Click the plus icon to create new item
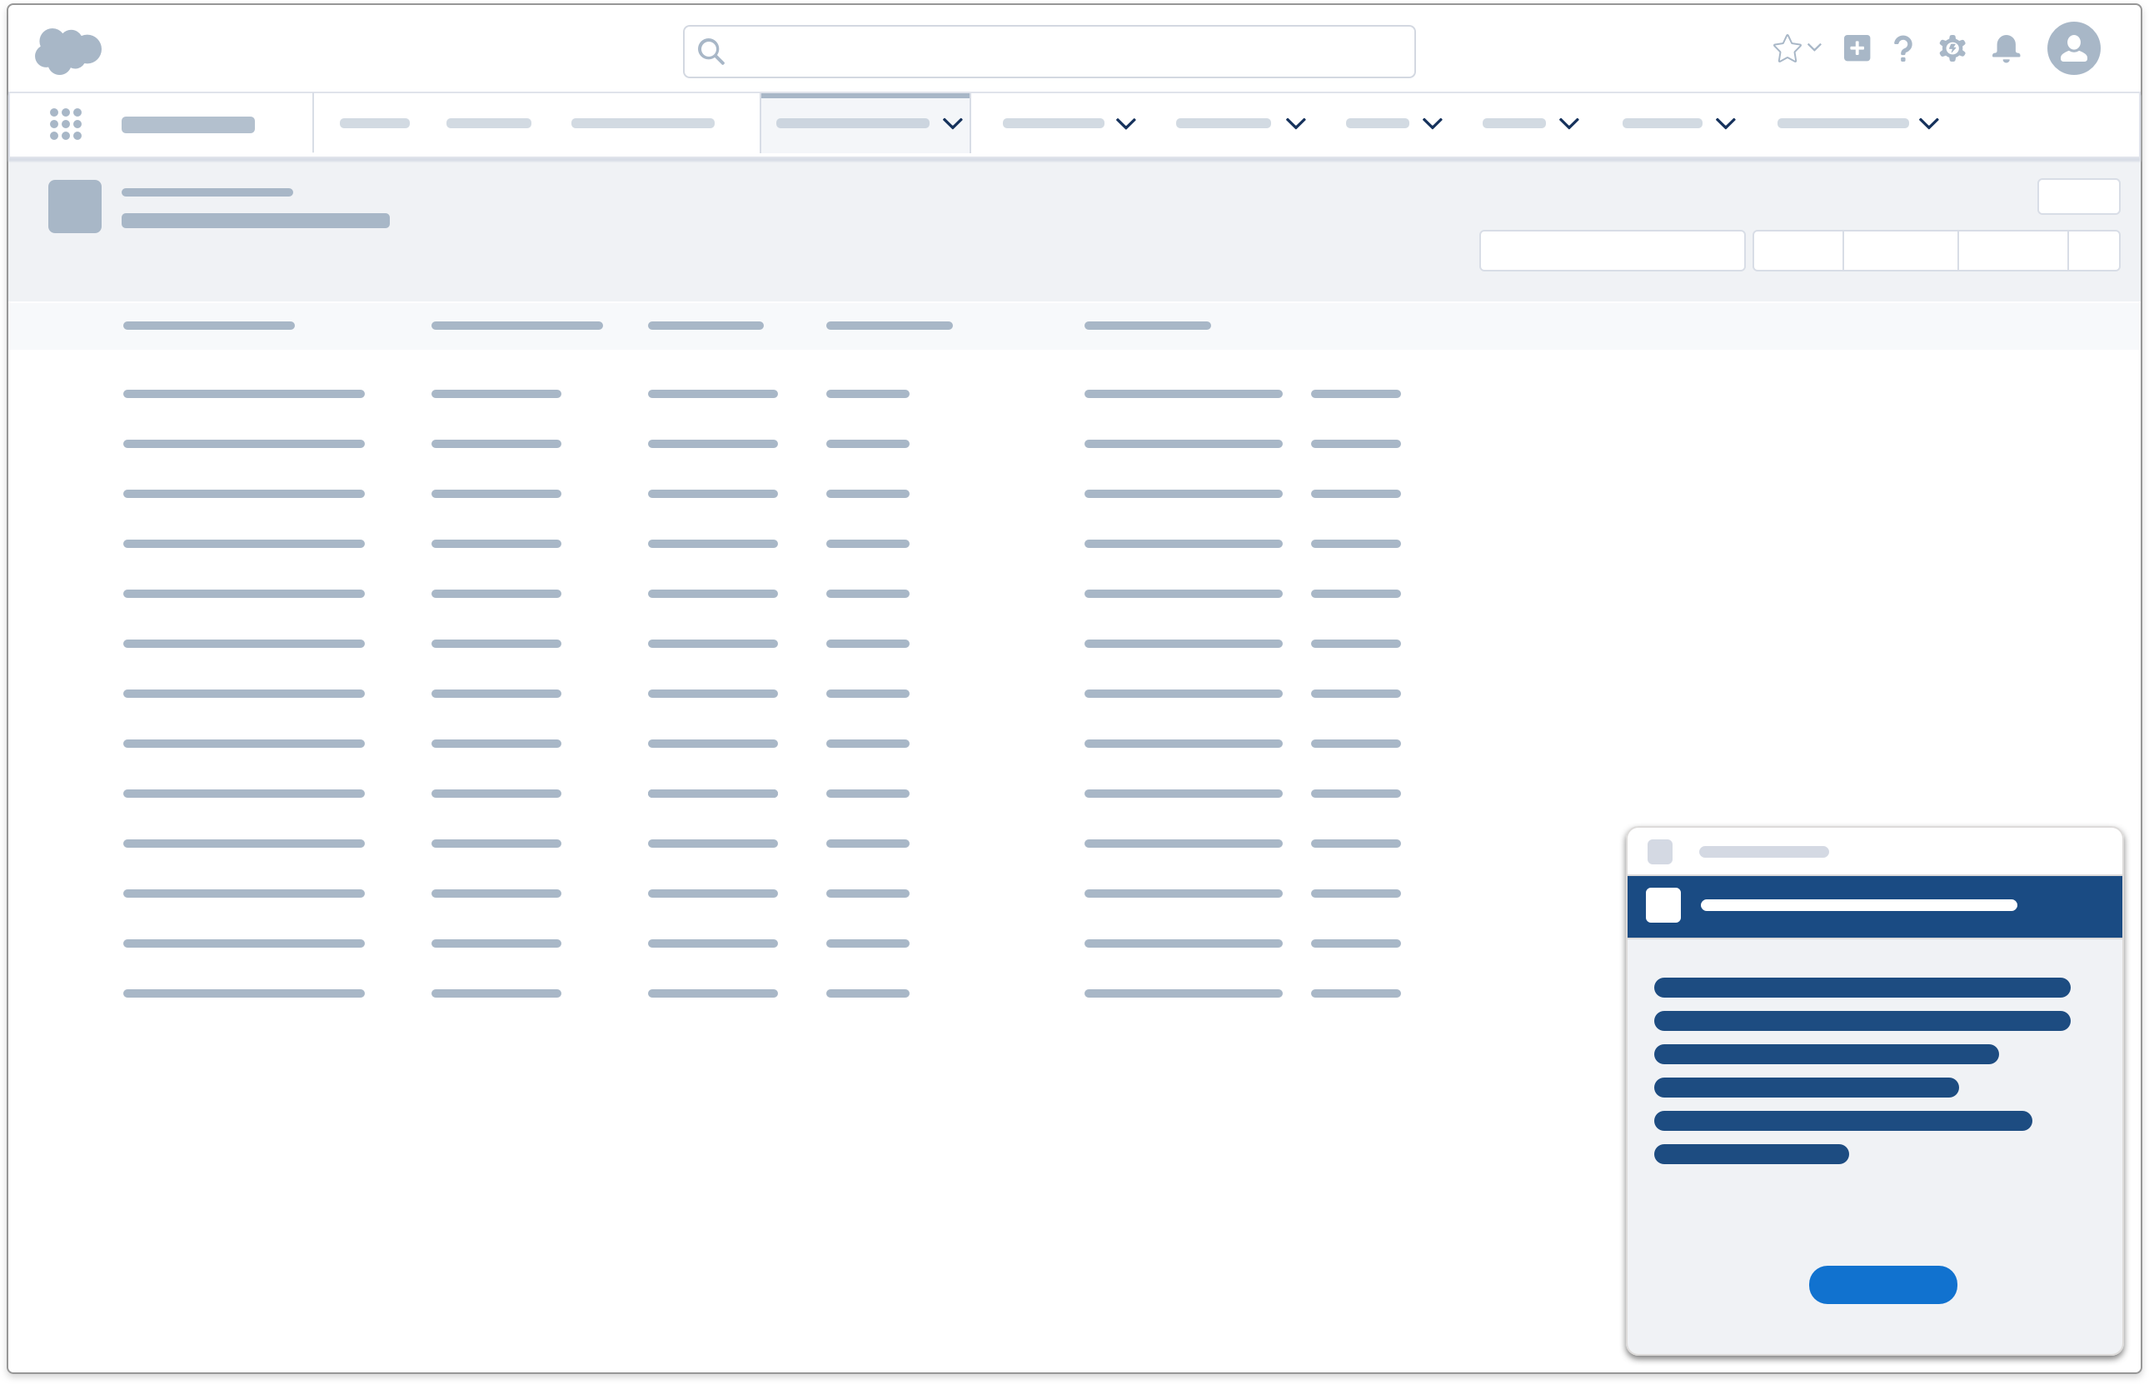Image resolution: width=2149 pixels, height=1384 pixels. coord(1857,49)
